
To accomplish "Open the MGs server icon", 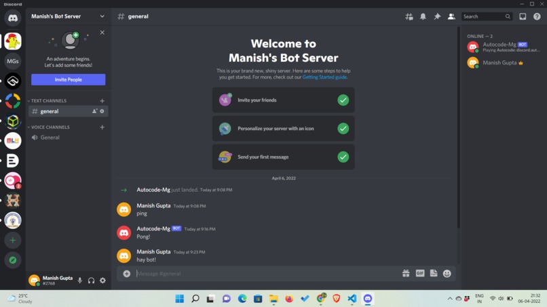I will tap(13, 61).
